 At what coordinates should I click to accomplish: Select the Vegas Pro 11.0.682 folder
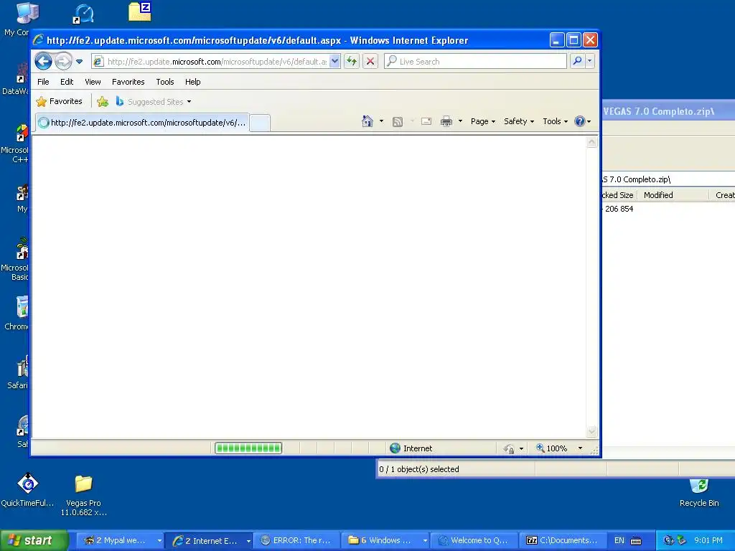tap(83, 496)
